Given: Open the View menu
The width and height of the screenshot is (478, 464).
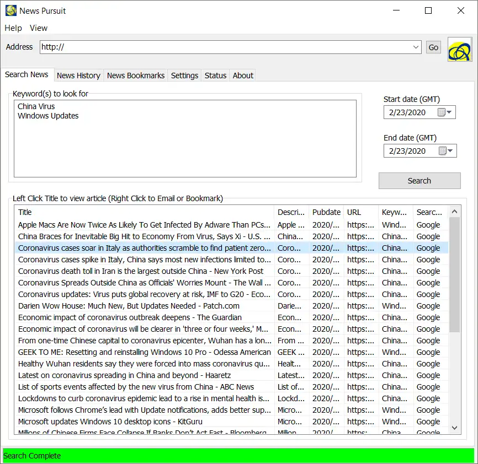Looking at the screenshot, I should click(39, 28).
